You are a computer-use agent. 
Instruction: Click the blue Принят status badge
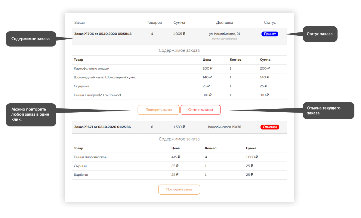(270, 34)
